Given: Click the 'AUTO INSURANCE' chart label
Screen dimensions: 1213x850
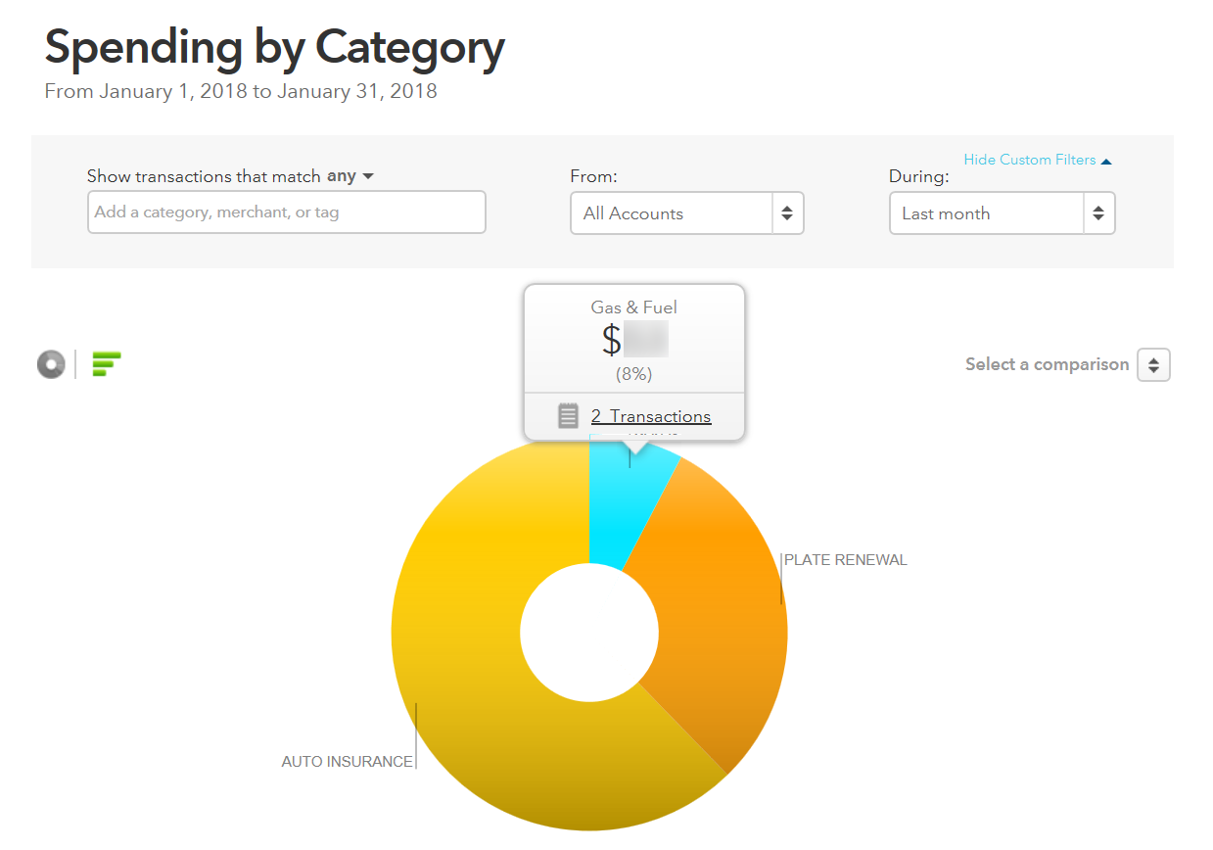Looking at the screenshot, I should [347, 761].
